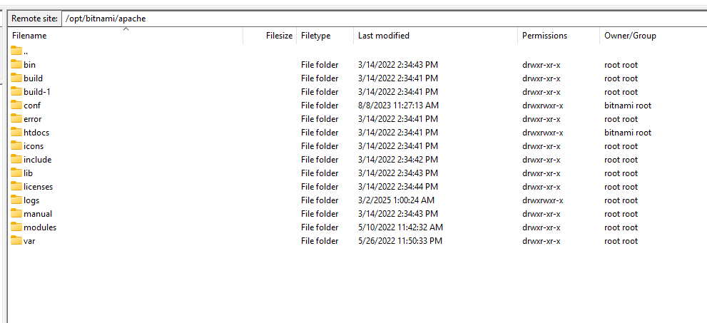Sort by Filesize column header
The image size is (707, 323).
tap(279, 36)
